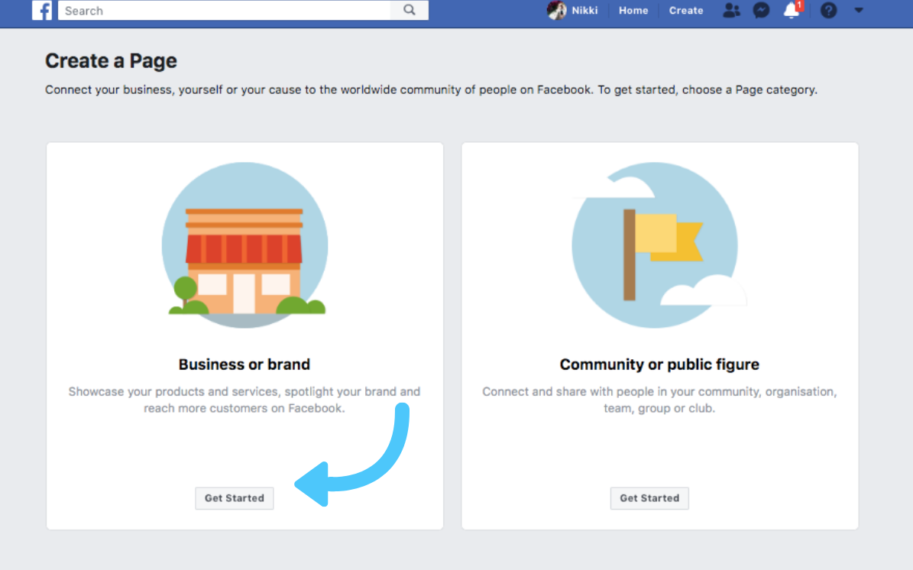
Task: Click the storefront illustration
Action: point(244,245)
